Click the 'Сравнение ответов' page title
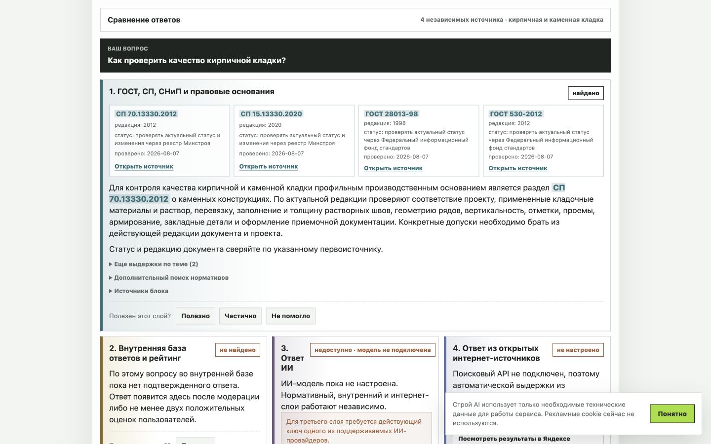711x444 pixels. (x=144, y=20)
